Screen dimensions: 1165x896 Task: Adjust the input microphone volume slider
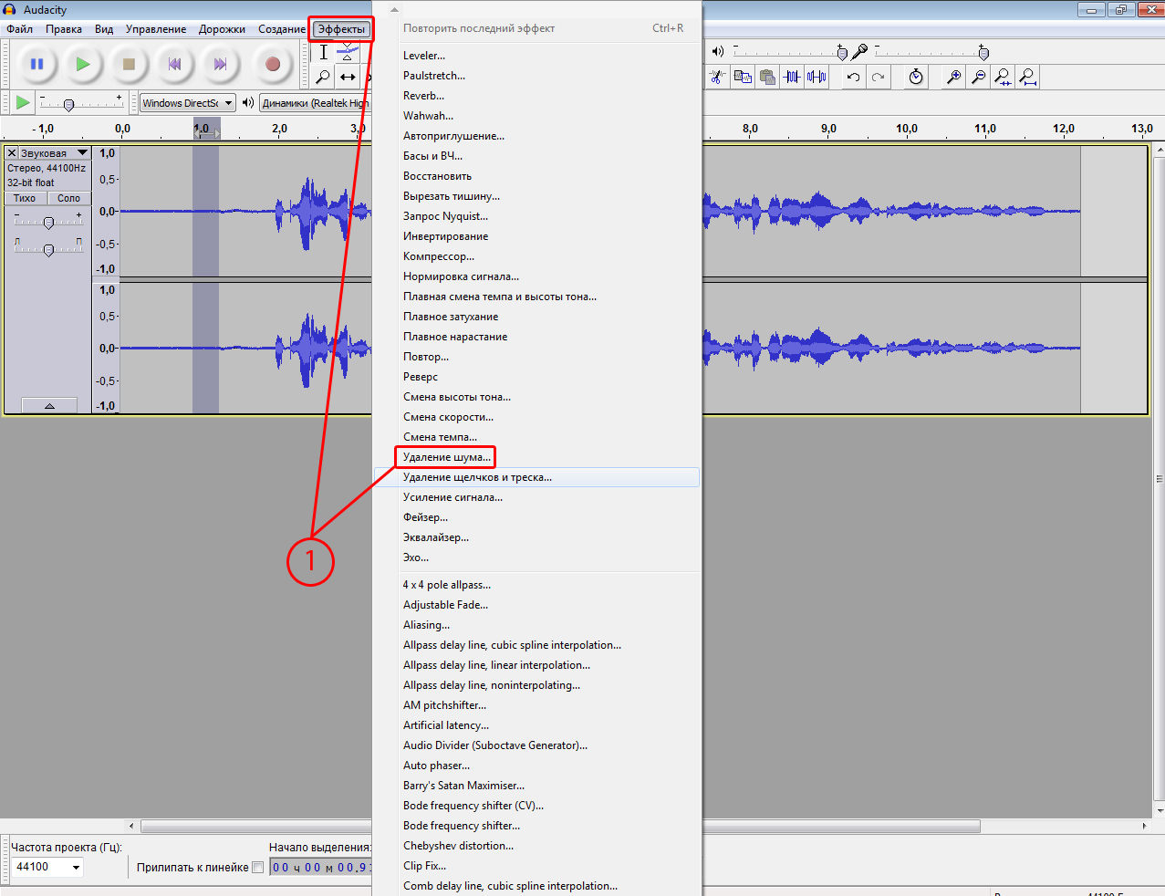(x=983, y=54)
